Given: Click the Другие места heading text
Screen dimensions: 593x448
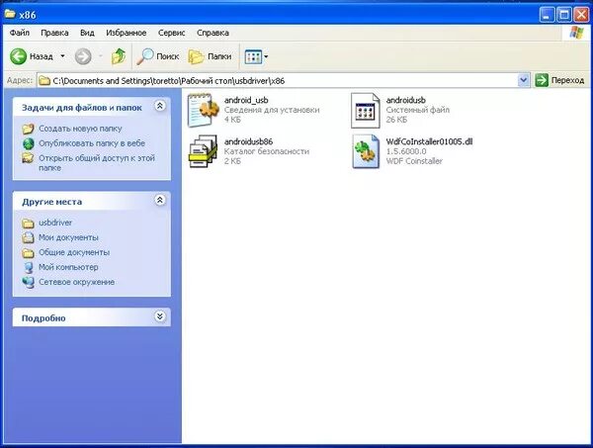Looking at the screenshot, I should 51,202.
